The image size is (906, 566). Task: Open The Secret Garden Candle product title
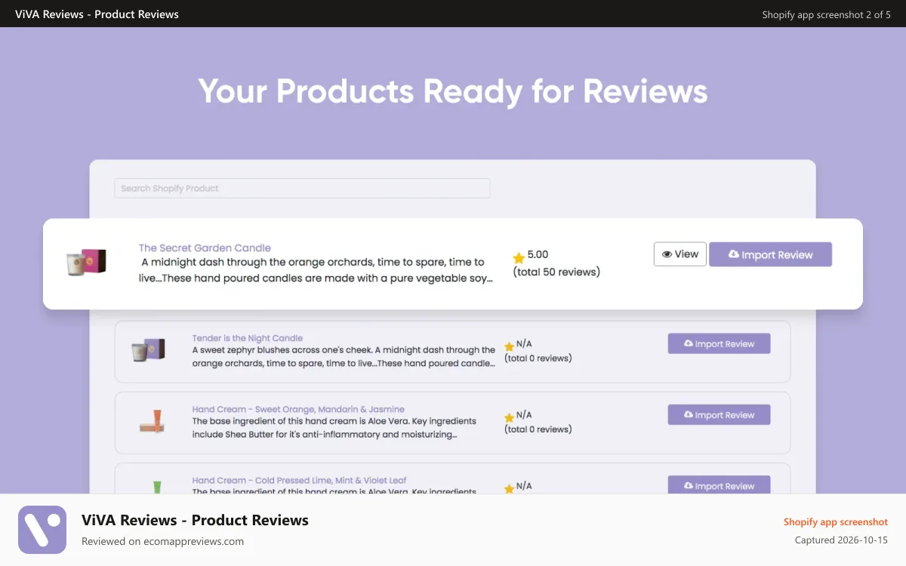[205, 248]
